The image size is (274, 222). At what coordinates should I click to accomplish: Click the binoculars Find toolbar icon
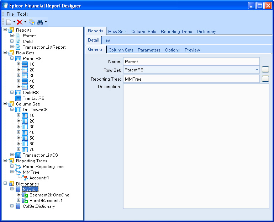40,22
